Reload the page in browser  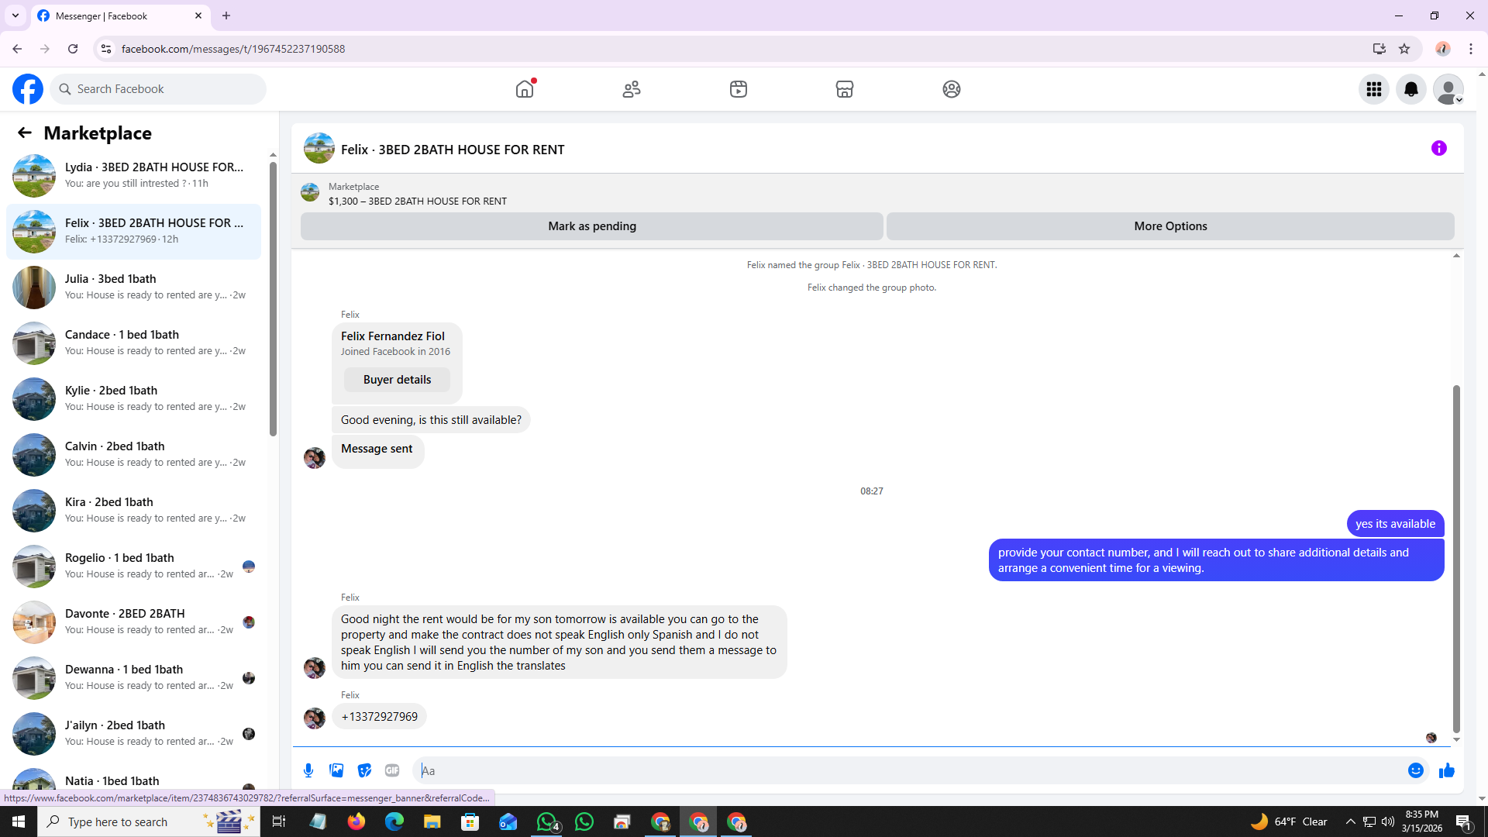pos(73,49)
